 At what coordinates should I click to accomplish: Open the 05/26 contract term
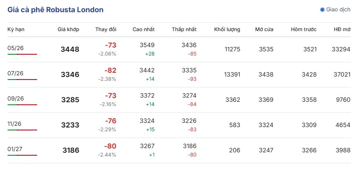[x=16, y=48]
